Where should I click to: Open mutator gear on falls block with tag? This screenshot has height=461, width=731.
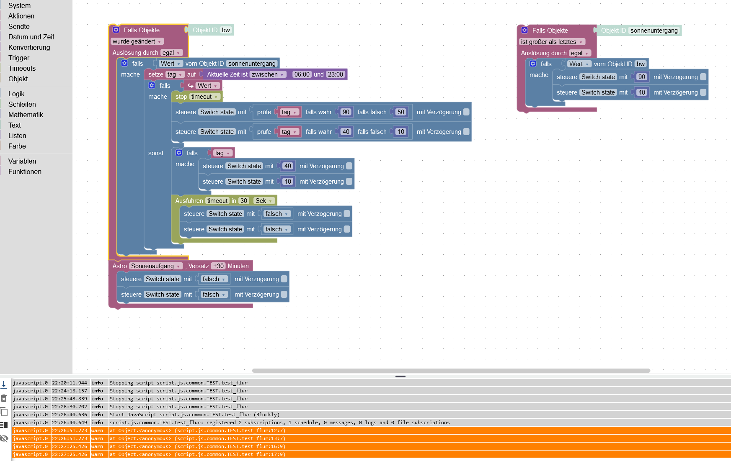(179, 153)
